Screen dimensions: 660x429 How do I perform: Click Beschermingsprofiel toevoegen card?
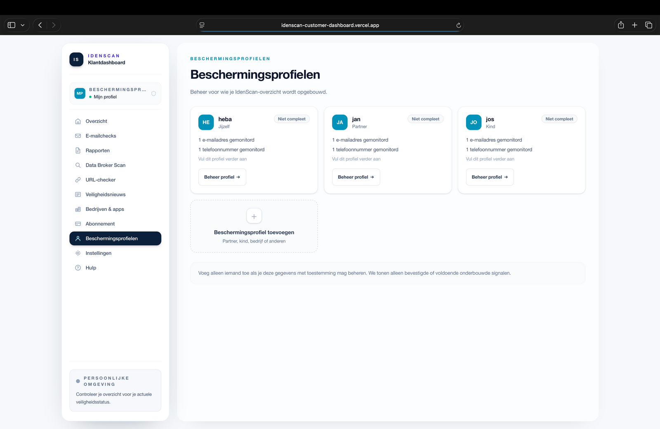point(254,226)
